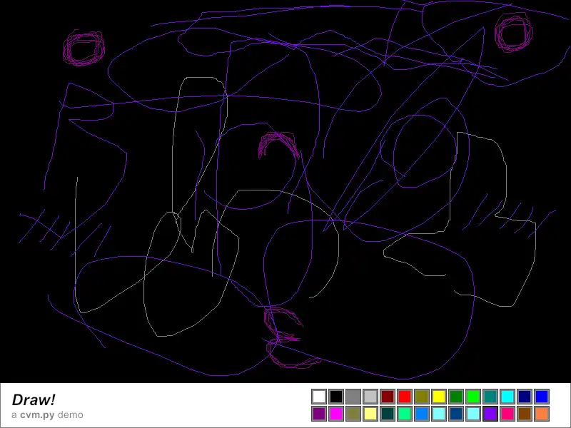The height and width of the screenshot is (428, 571).
Task: Select the brown swatch
Action: click(525, 414)
